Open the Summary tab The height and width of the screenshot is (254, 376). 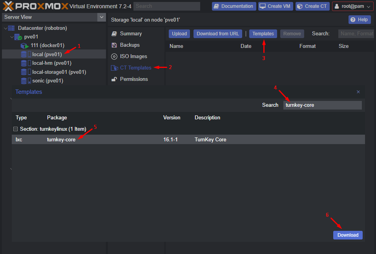pyautogui.click(x=131, y=34)
